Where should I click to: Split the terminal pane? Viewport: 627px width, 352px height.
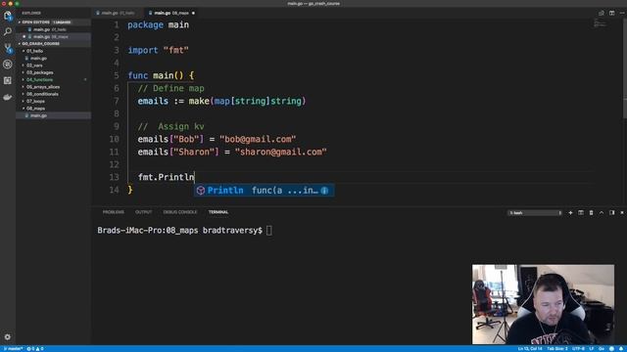(581, 213)
